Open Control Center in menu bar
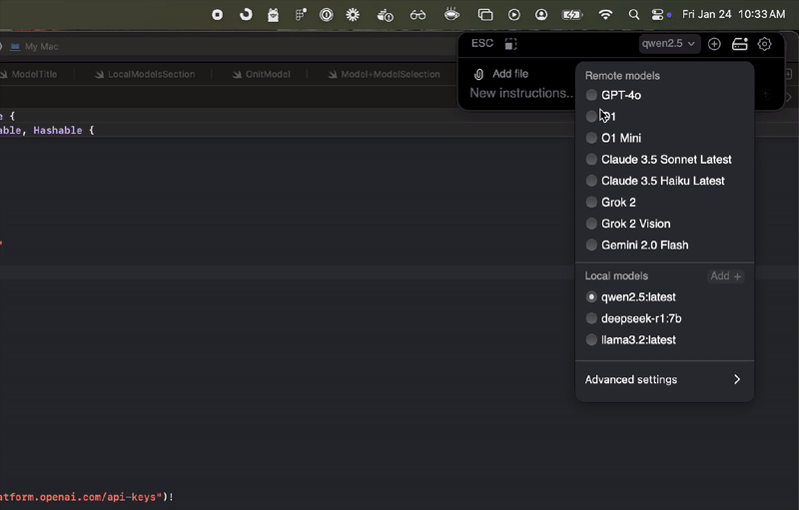This screenshot has width=799, height=510. coord(658,15)
